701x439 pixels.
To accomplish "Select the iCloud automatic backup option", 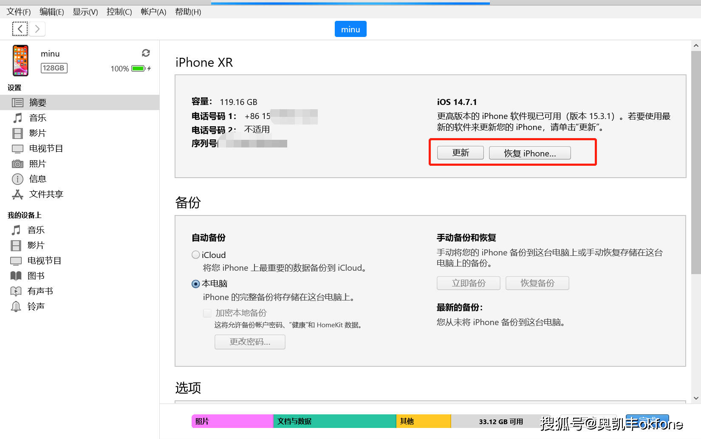I will pos(195,255).
